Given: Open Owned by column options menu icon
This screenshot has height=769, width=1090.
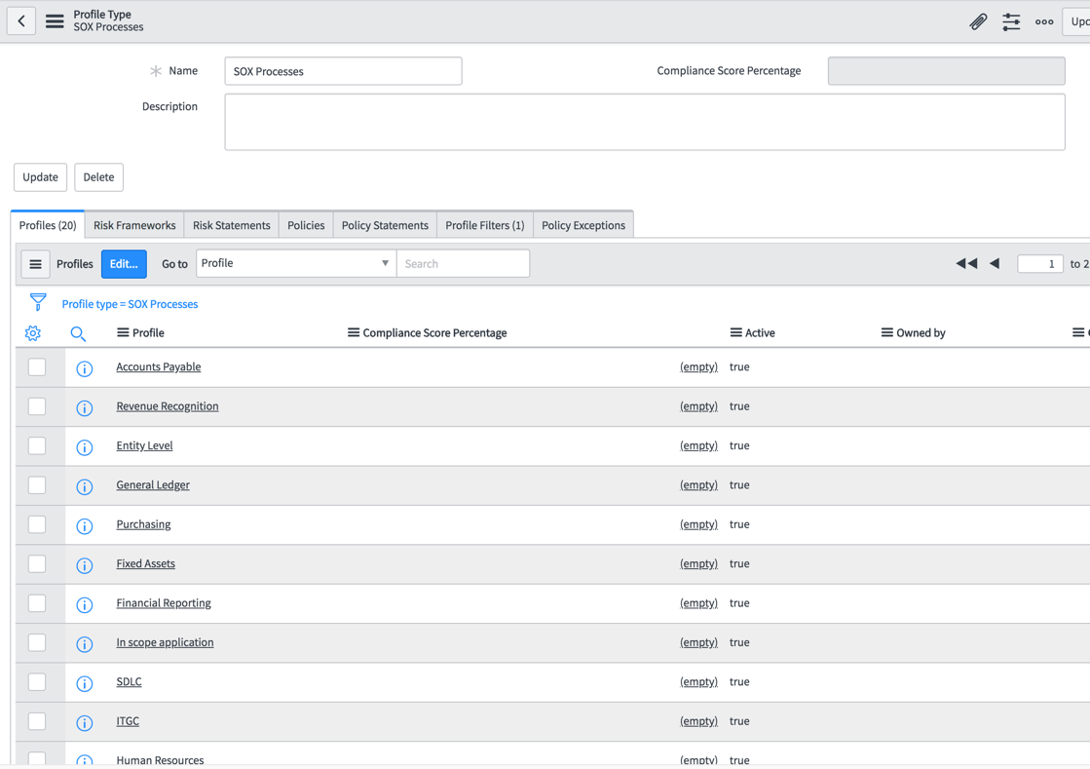Looking at the screenshot, I should coord(887,332).
